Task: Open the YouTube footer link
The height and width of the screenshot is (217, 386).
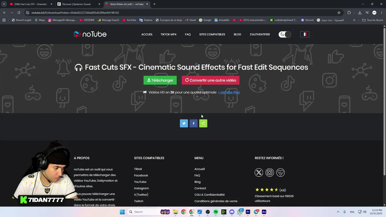Action: point(140,182)
